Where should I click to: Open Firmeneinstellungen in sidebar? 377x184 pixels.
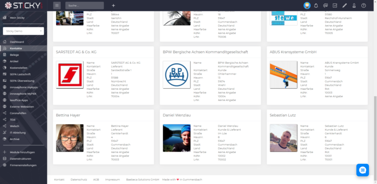(x=24, y=165)
